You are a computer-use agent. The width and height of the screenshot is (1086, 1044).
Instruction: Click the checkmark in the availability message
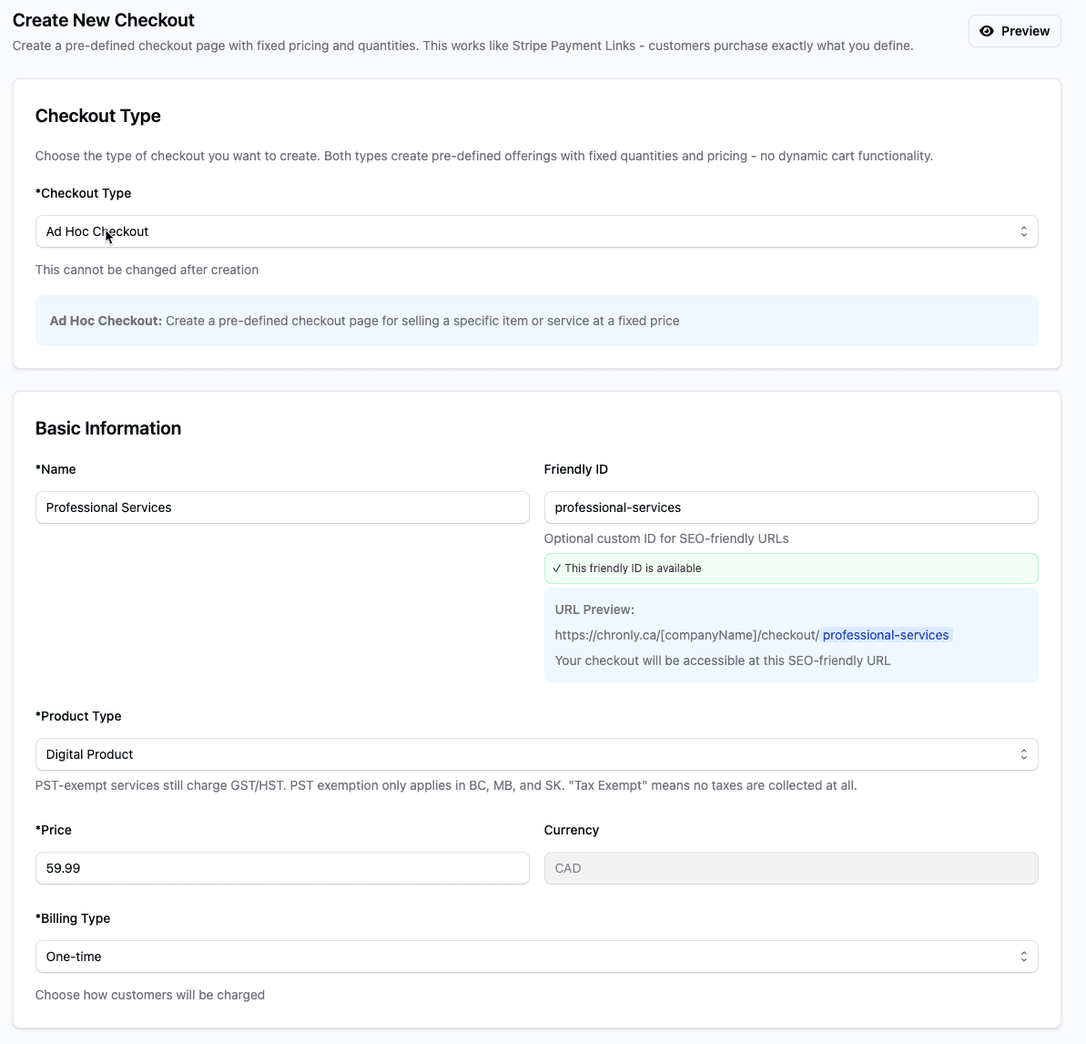(x=556, y=568)
